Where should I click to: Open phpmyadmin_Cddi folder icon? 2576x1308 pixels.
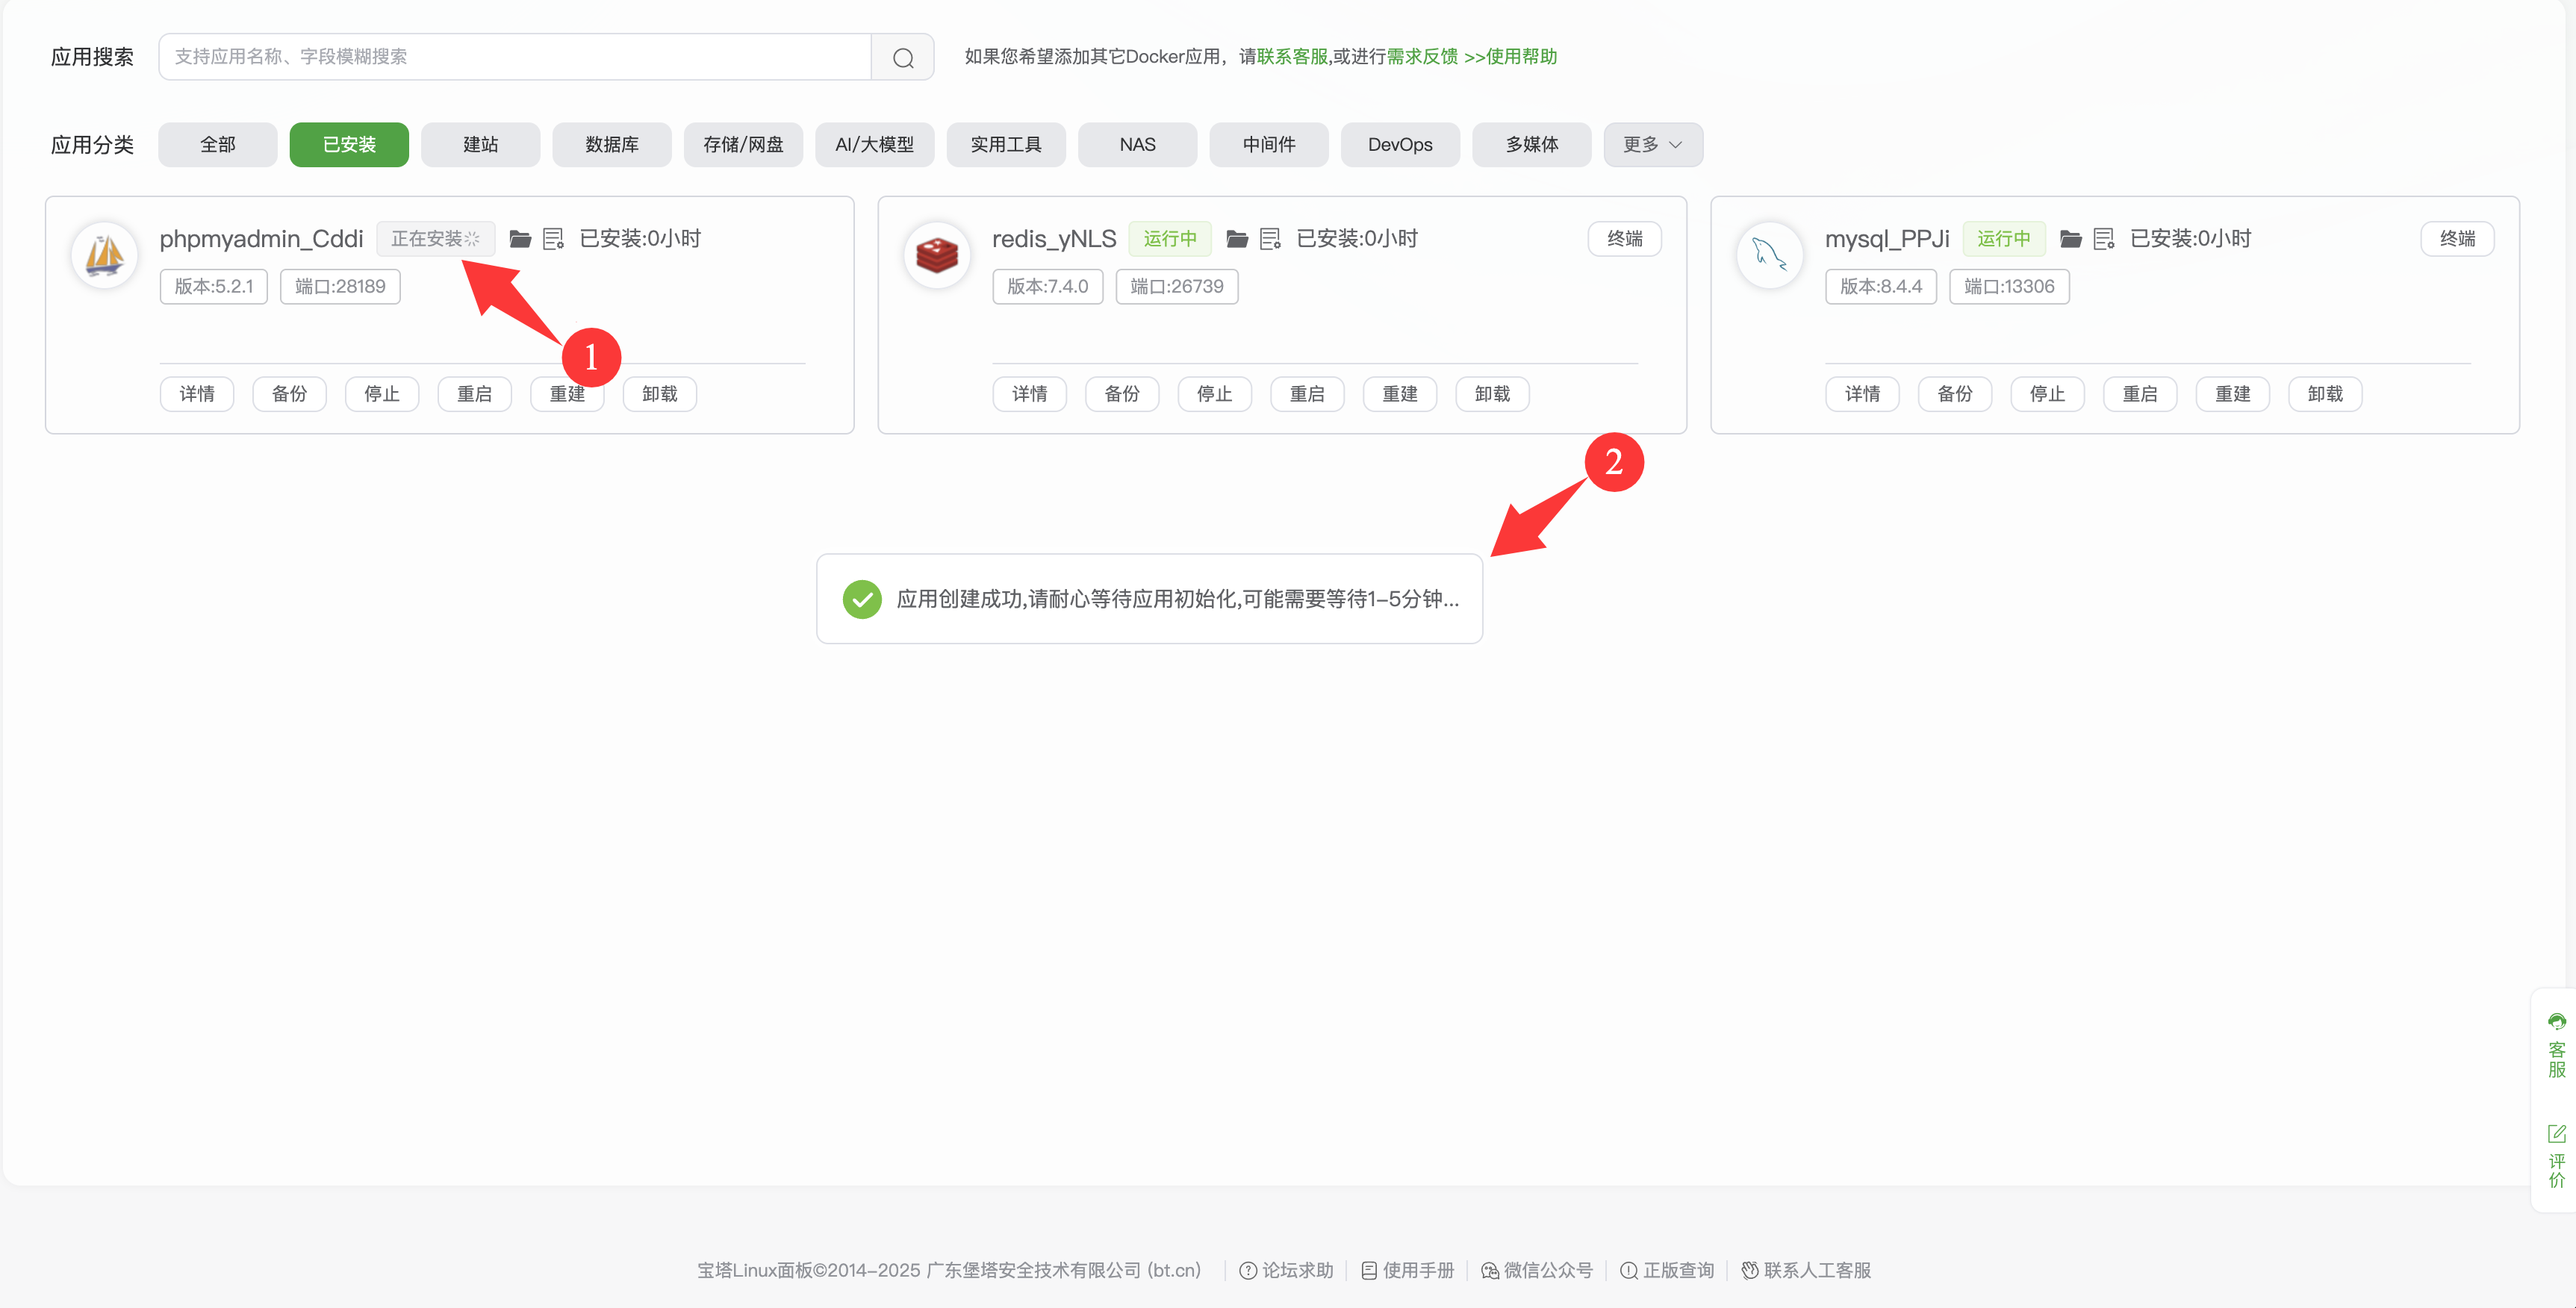520,239
